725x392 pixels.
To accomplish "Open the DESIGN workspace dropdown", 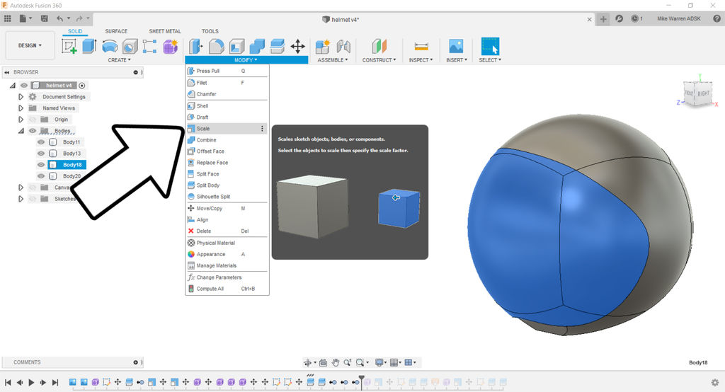I will [30, 45].
